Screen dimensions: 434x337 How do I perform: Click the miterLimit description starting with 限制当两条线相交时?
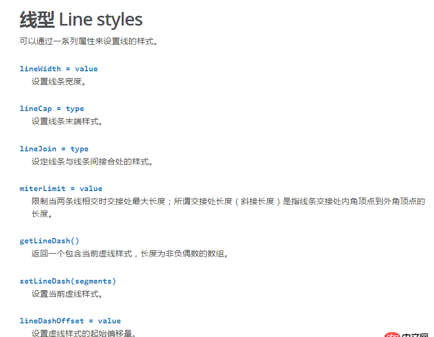click(x=228, y=201)
